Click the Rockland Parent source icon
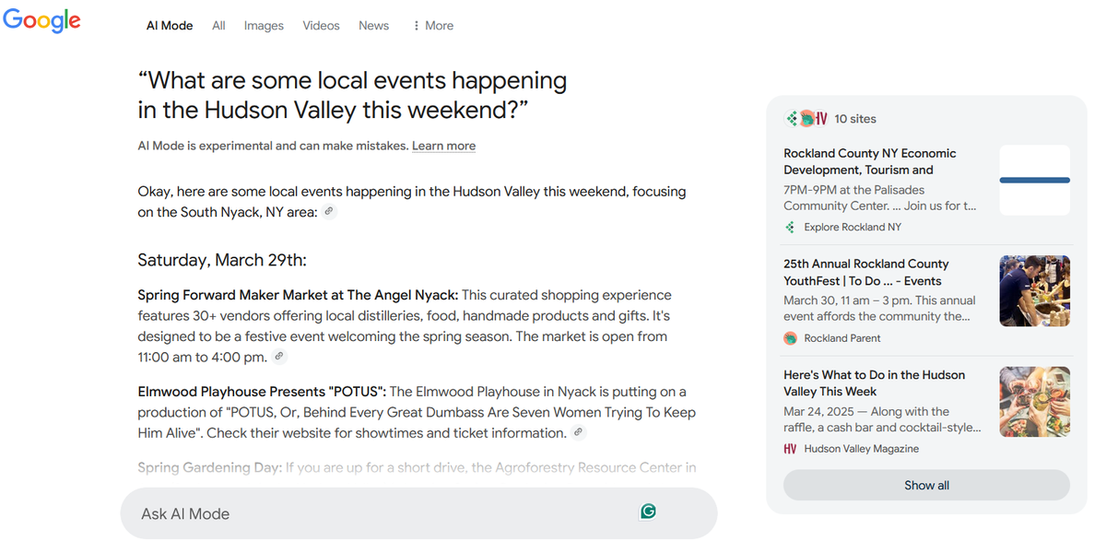This screenshot has height=553, width=1106. pyautogui.click(x=790, y=338)
